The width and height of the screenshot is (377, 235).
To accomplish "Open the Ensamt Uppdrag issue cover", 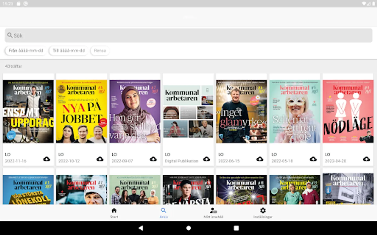I will click(x=28, y=111).
